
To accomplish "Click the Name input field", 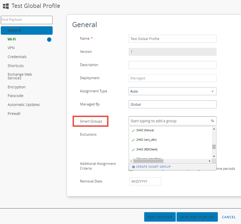I will [x=173, y=39].
